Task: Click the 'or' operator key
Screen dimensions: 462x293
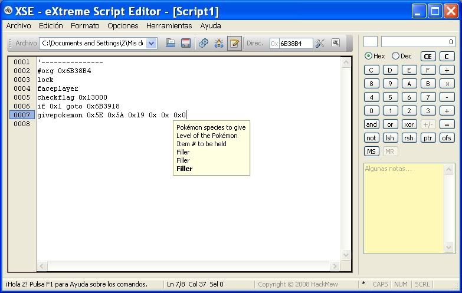Action: 390,124
